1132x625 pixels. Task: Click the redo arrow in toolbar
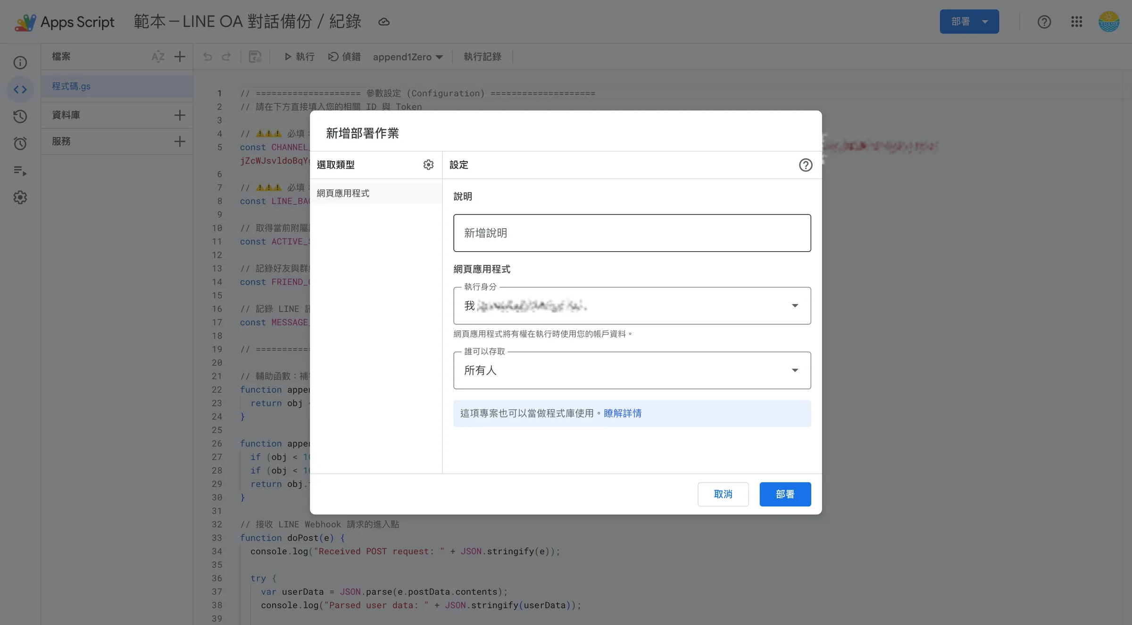(226, 57)
